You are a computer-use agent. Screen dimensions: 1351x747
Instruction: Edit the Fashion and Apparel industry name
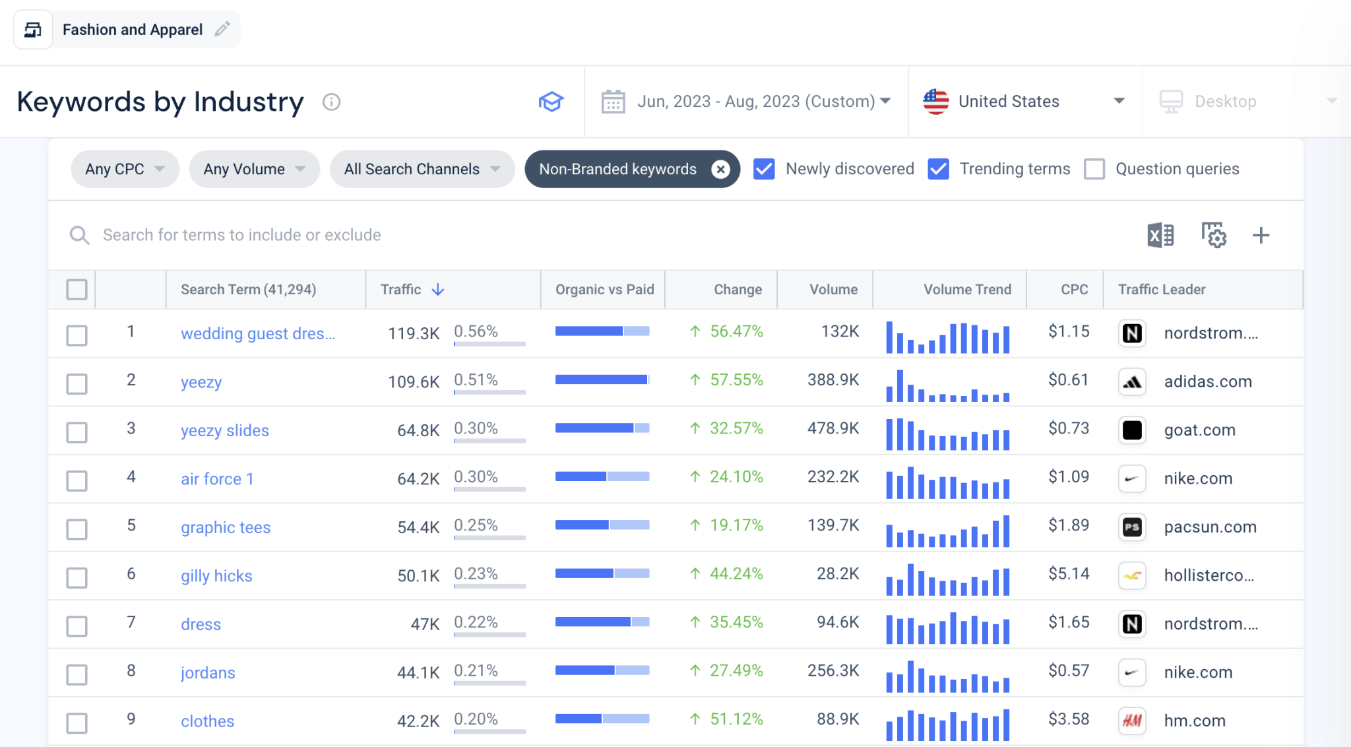(222, 29)
